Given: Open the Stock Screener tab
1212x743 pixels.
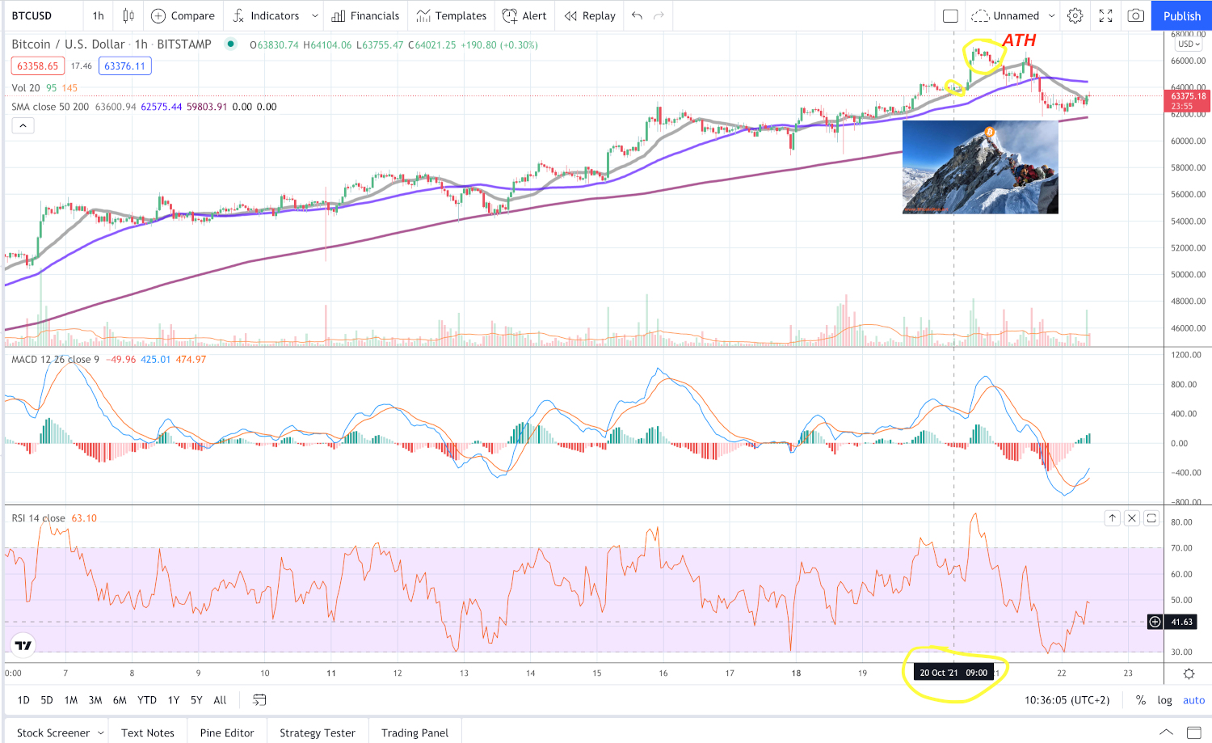Looking at the screenshot, I should coord(53,732).
